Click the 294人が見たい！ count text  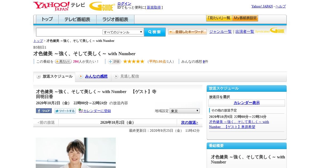coord(86,62)
